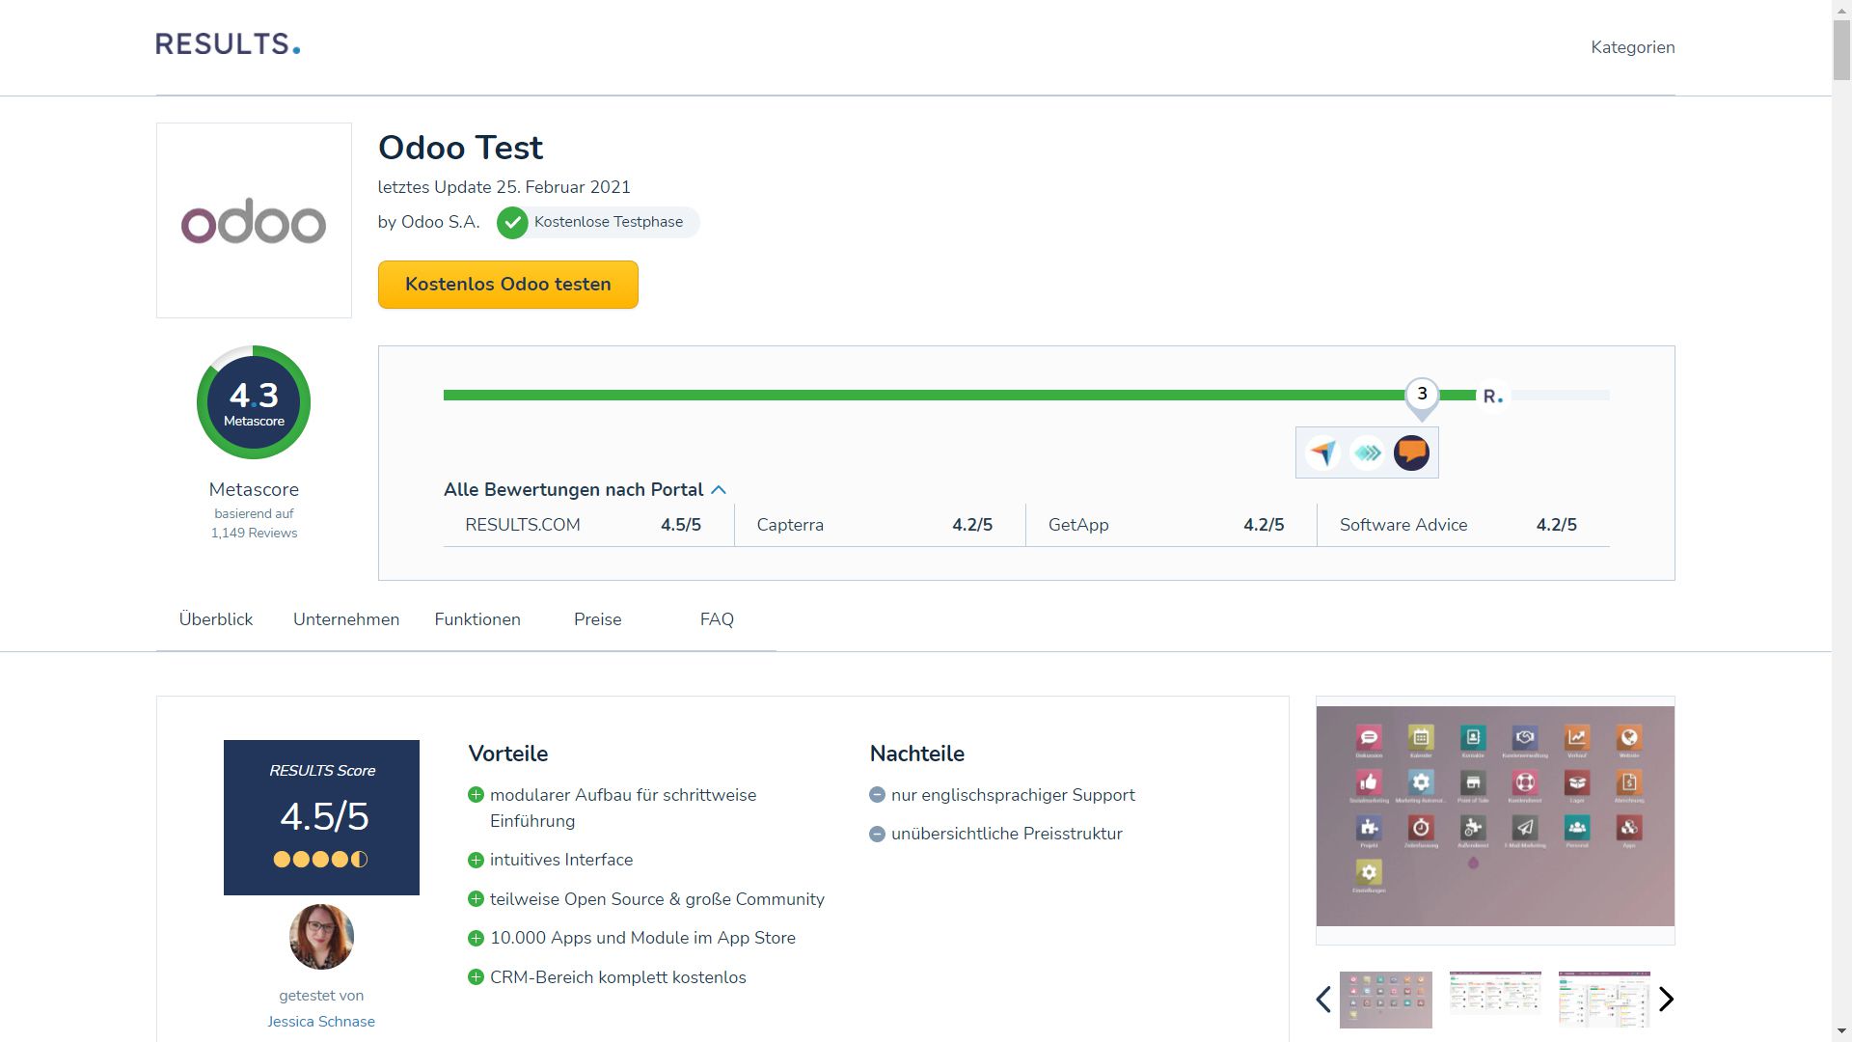Viewport: 1852px width, 1042px height.
Task: Select the second screenshot thumbnail
Action: [1494, 994]
